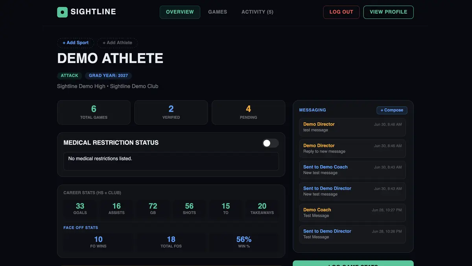Open View Profile
Image resolution: width=472 pixels, height=266 pixels.
pyautogui.click(x=388, y=12)
